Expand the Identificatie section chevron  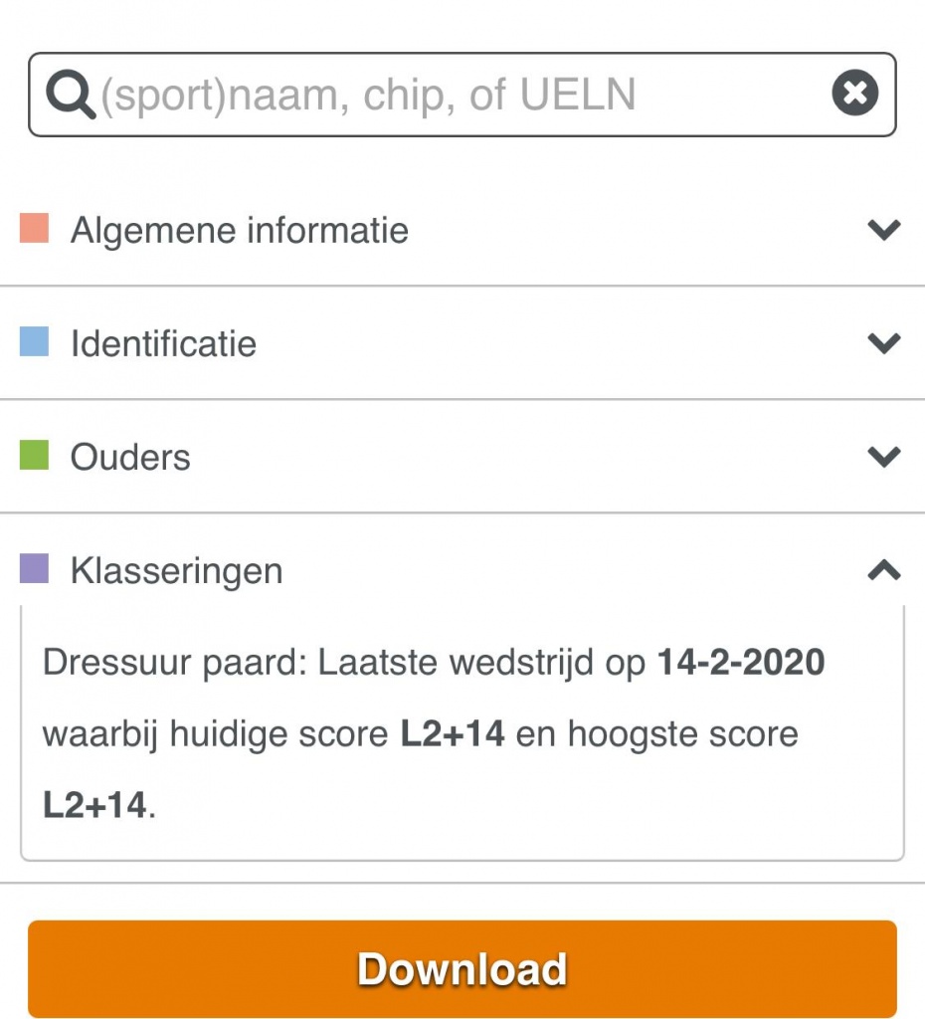pos(883,342)
